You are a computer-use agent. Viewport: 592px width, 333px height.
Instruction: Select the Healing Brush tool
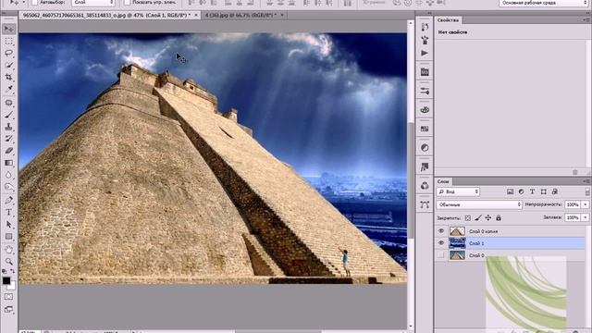click(x=8, y=103)
